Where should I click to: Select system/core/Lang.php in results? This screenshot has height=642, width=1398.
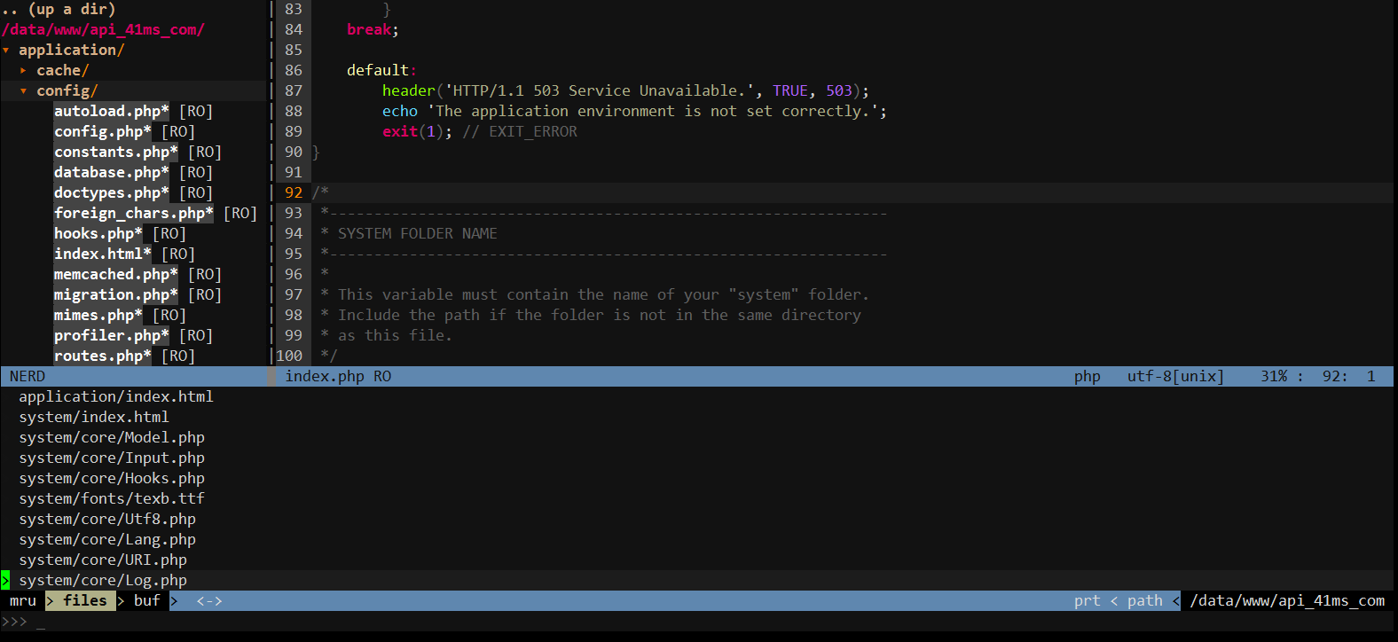click(107, 540)
